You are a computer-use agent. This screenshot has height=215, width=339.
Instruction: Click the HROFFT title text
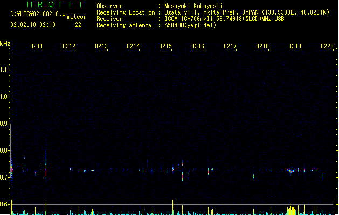pyautogui.click(x=56, y=4)
